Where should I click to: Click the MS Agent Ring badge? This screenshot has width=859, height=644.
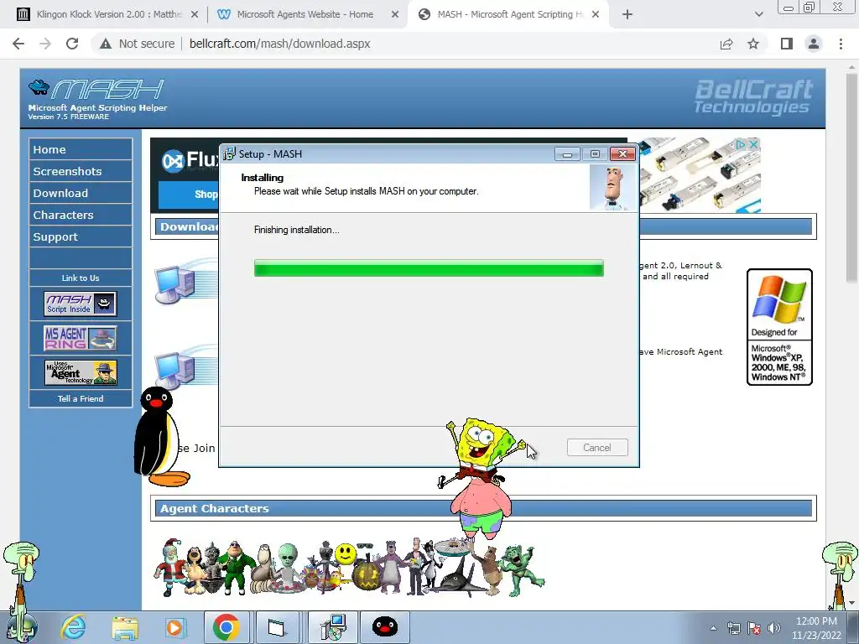click(81, 338)
